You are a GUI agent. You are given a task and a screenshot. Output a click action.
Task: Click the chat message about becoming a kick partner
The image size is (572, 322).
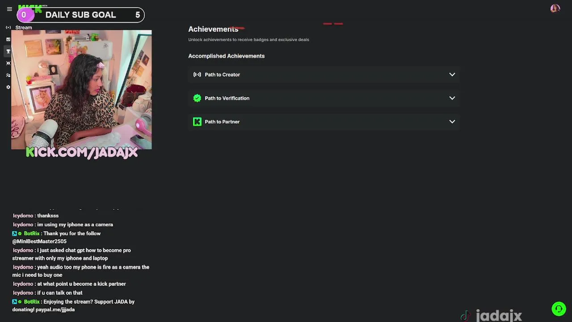(69, 284)
